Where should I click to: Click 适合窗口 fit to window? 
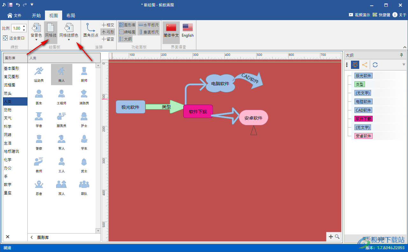pos(14,38)
